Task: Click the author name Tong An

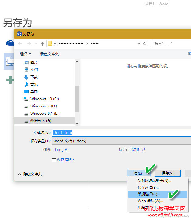Action: 62,150
